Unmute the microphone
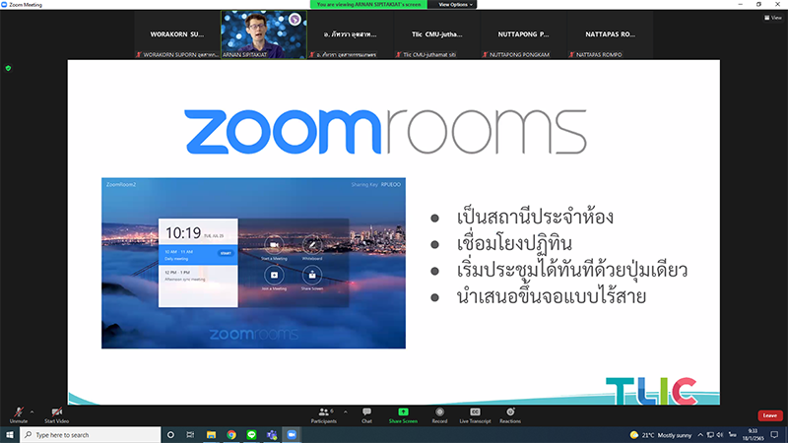Viewport: 788px width, 443px height. (19, 414)
